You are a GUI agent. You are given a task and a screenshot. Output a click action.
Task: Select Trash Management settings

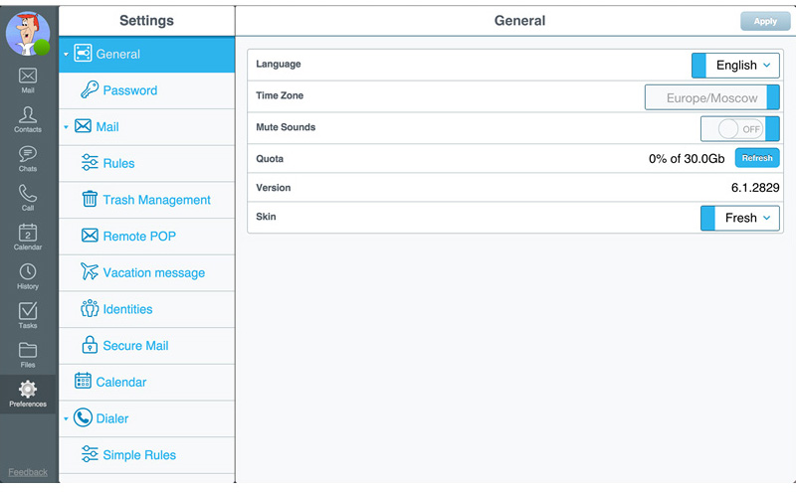156,200
